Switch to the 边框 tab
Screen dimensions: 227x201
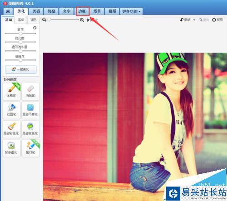(x=82, y=11)
